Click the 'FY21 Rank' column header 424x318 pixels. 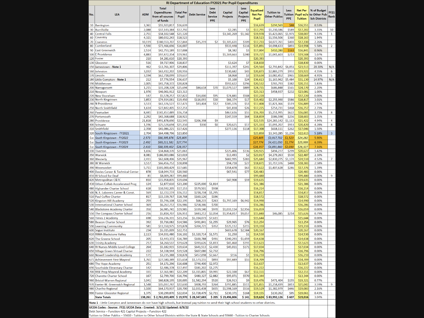point(332,15)
